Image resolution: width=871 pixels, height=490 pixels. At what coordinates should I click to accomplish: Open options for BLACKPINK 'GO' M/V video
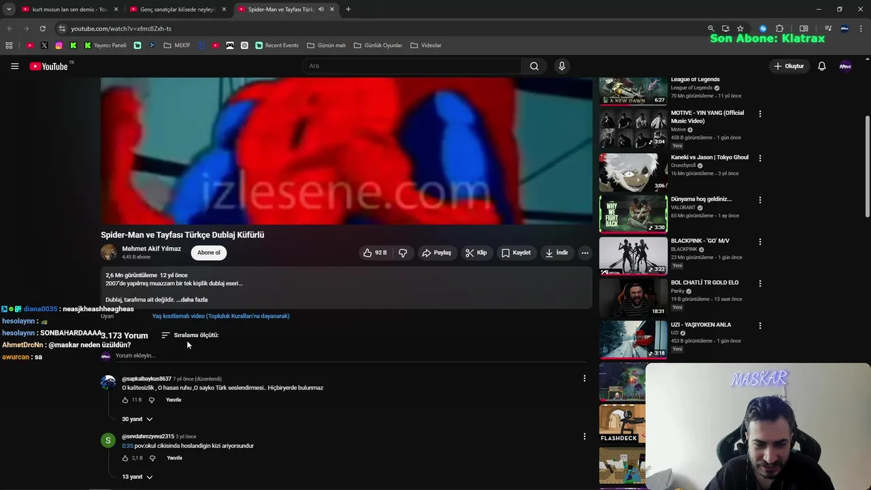pyautogui.click(x=760, y=242)
